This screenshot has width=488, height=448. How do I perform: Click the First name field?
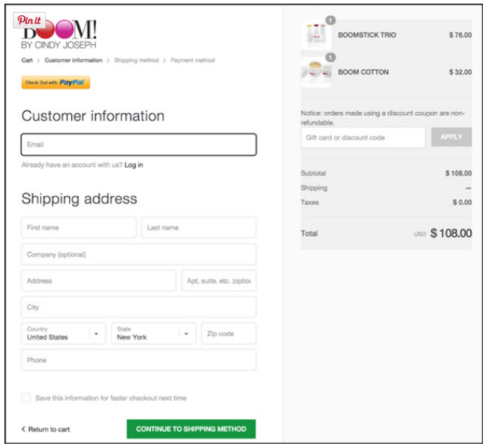click(x=78, y=228)
